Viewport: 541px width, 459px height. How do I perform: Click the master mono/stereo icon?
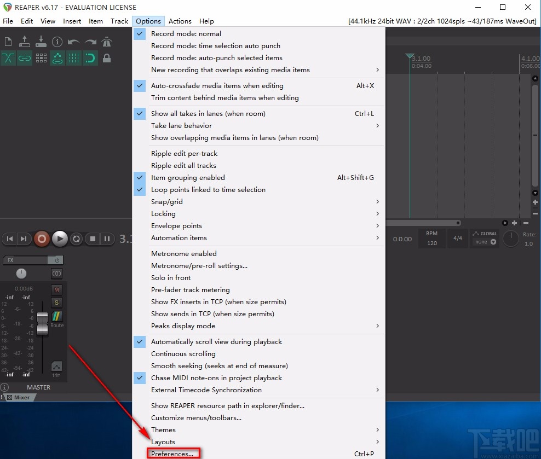tap(56, 274)
